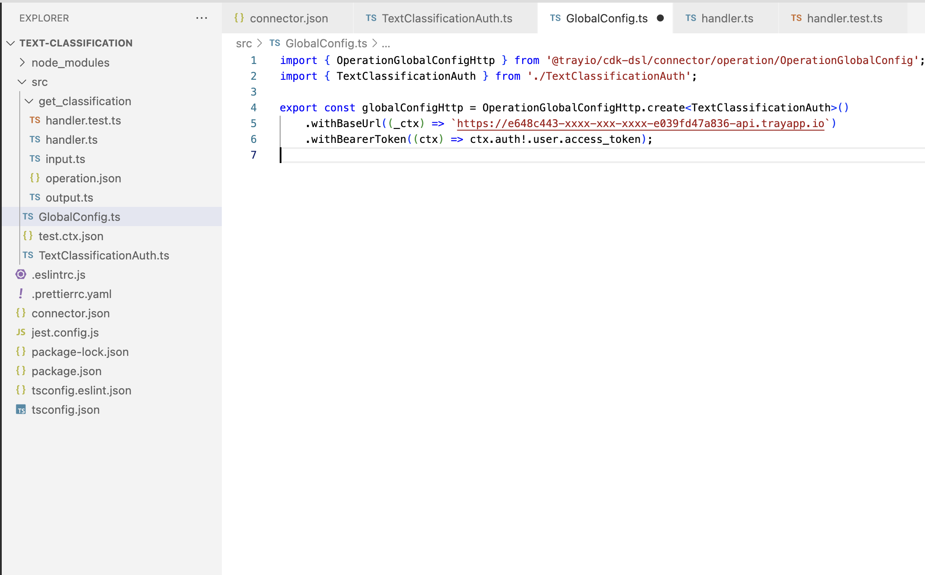The height and width of the screenshot is (575, 925).
Task: Open the handler.test.ts tab
Action: 843,18
